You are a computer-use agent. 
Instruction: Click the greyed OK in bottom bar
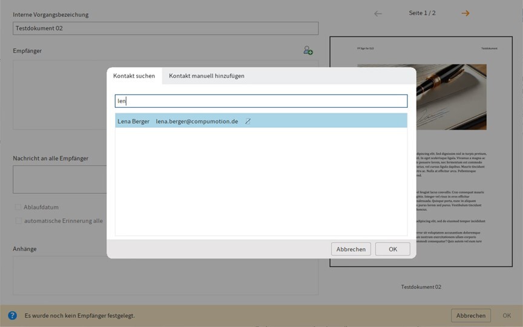507,315
